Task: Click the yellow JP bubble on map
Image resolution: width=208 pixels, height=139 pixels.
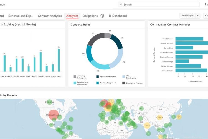Action: point(179,117)
